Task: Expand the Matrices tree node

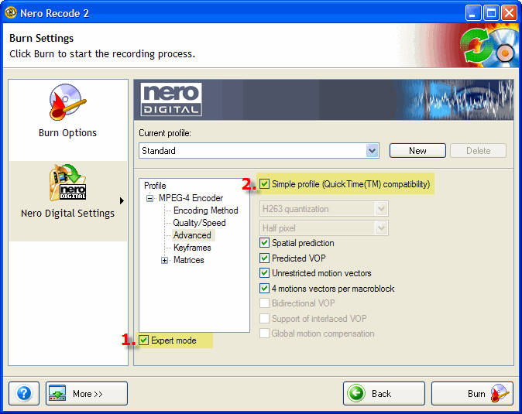Action: coord(164,260)
